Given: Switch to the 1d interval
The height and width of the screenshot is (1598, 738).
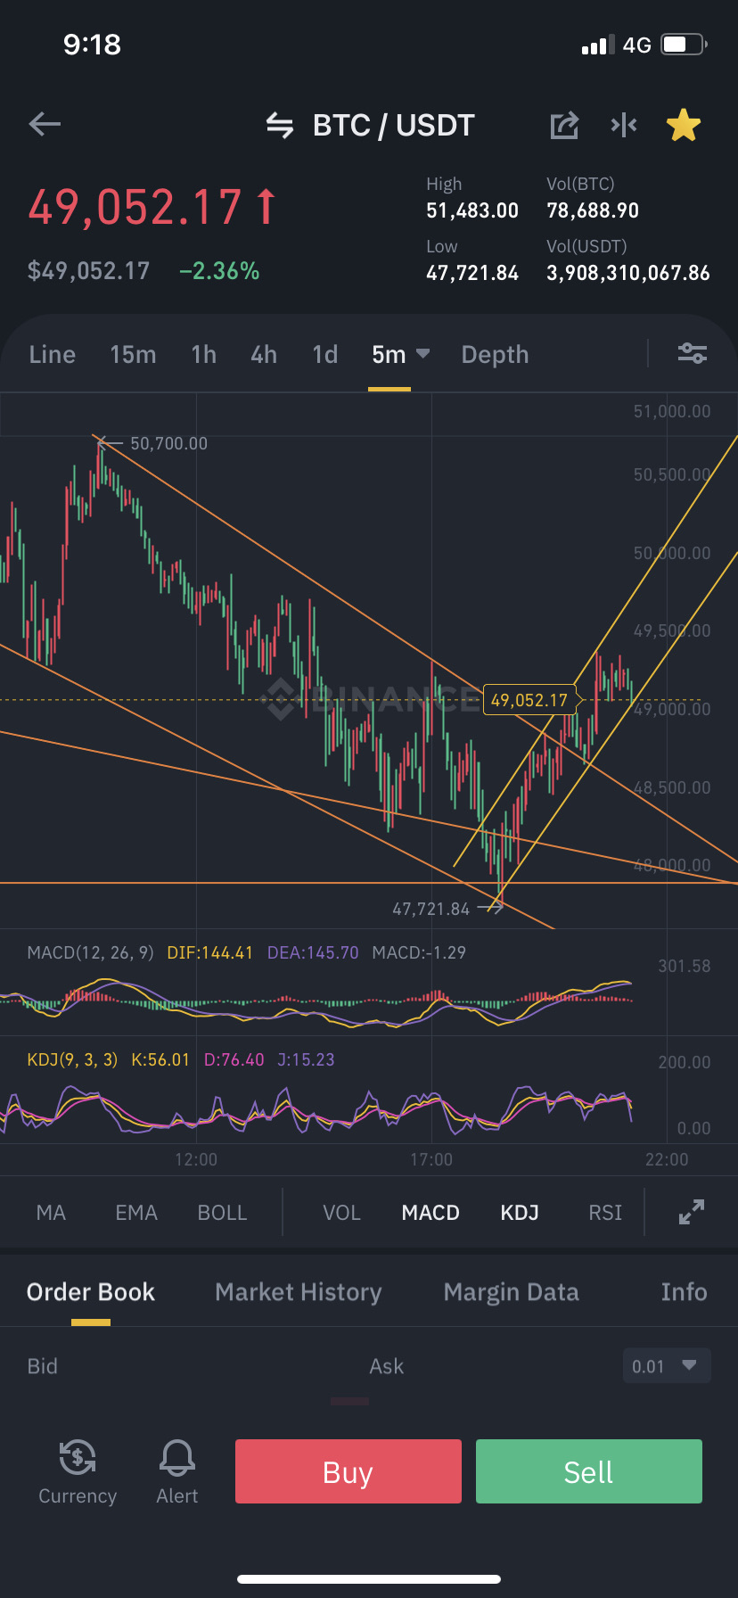Looking at the screenshot, I should (325, 355).
